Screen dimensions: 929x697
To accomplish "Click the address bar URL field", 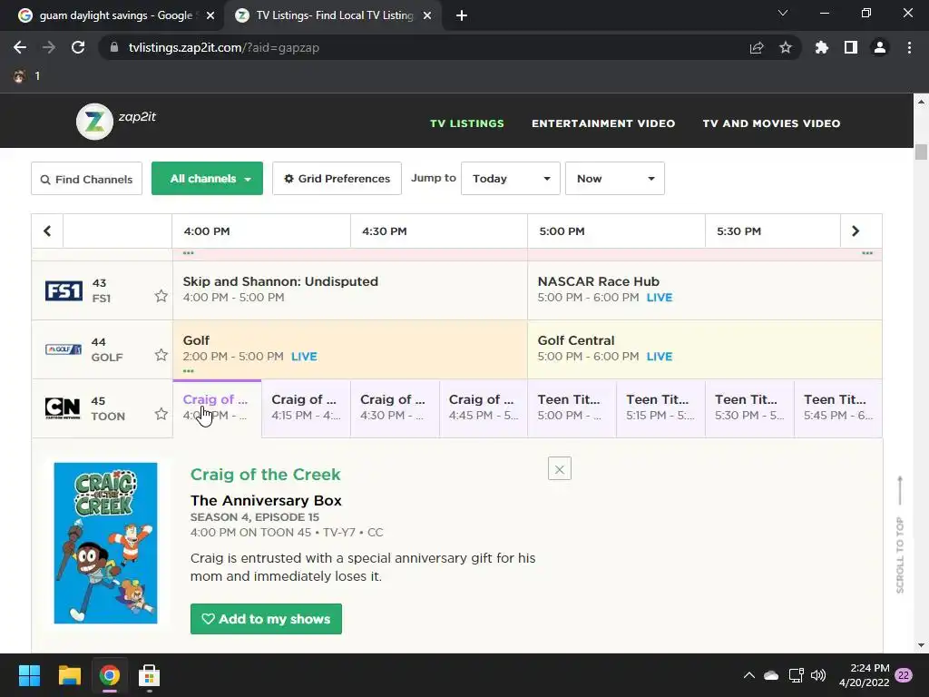I will 426,47.
